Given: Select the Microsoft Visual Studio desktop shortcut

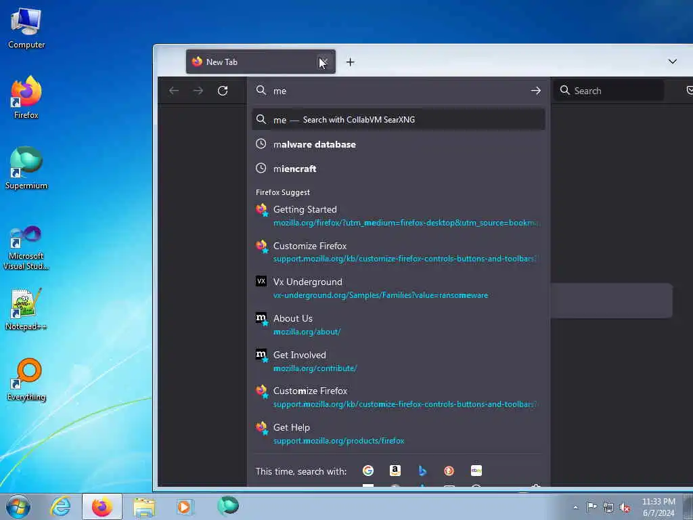Looking at the screenshot, I should coord(26,248).
